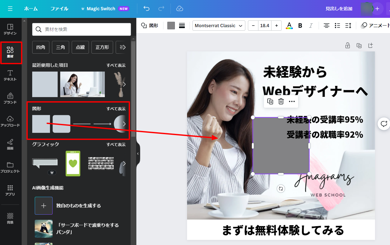
Task: Open the line spacing settings icon
Action: pos(348,26)
